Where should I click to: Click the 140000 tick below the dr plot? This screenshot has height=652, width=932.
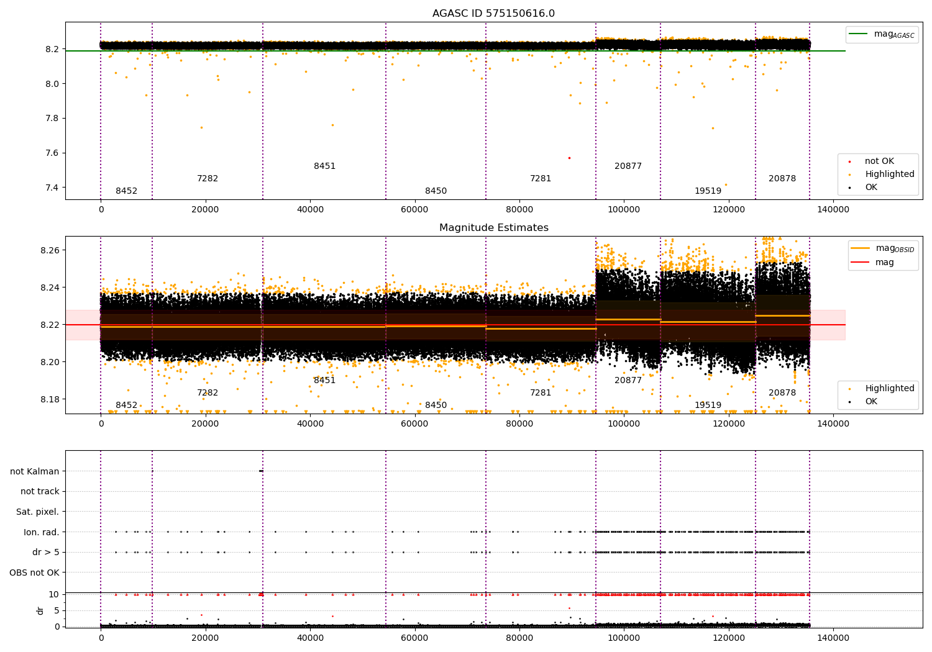[x=833, y=638]
